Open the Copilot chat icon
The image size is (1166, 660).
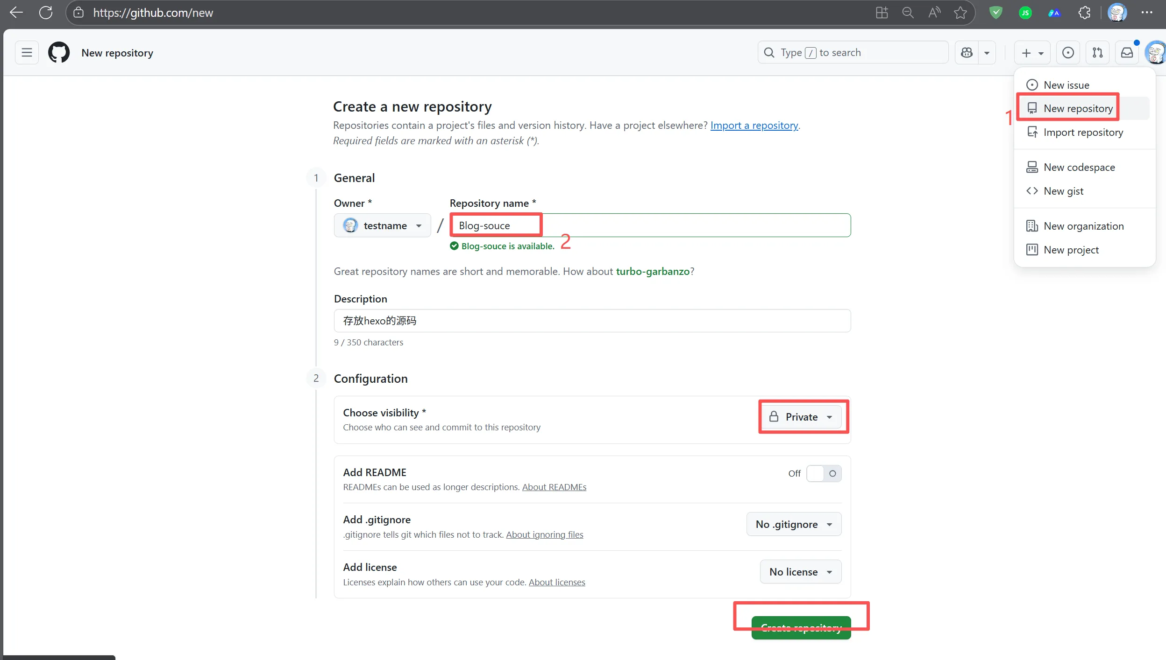[x=967, y=53]
